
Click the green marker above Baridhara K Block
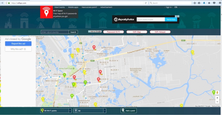pyautogui.click(x=72, y=96)
